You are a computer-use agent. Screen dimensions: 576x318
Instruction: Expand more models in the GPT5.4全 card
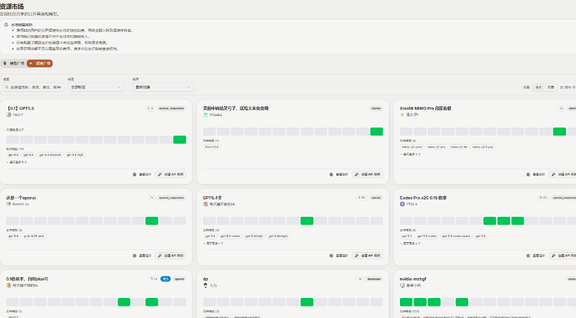pyautogui.click(x=214, y=243)
